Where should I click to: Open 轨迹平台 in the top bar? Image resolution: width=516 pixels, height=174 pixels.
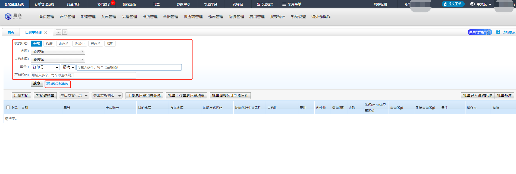click(x=211, y=4)
